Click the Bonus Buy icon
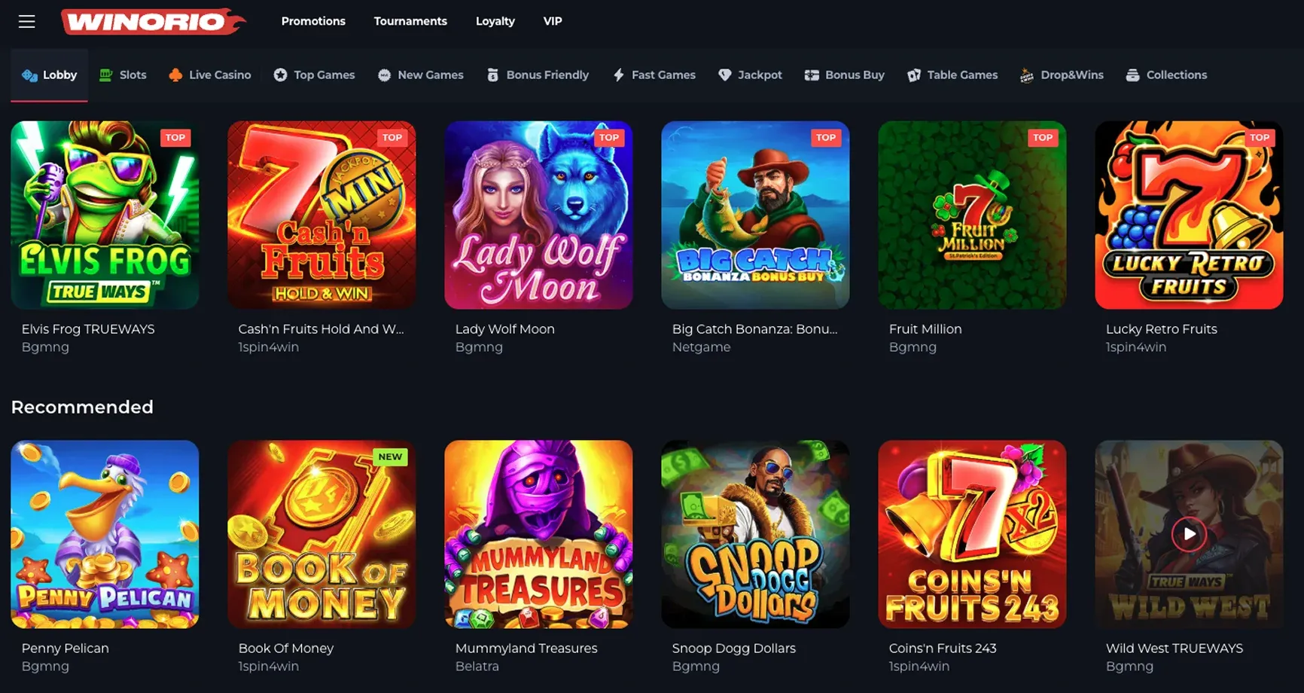 point(812,75)
